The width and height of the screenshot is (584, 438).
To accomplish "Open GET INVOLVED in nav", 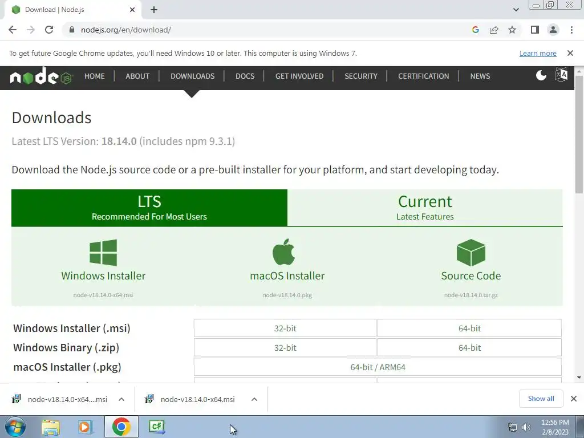I will [x=299, y=76].
